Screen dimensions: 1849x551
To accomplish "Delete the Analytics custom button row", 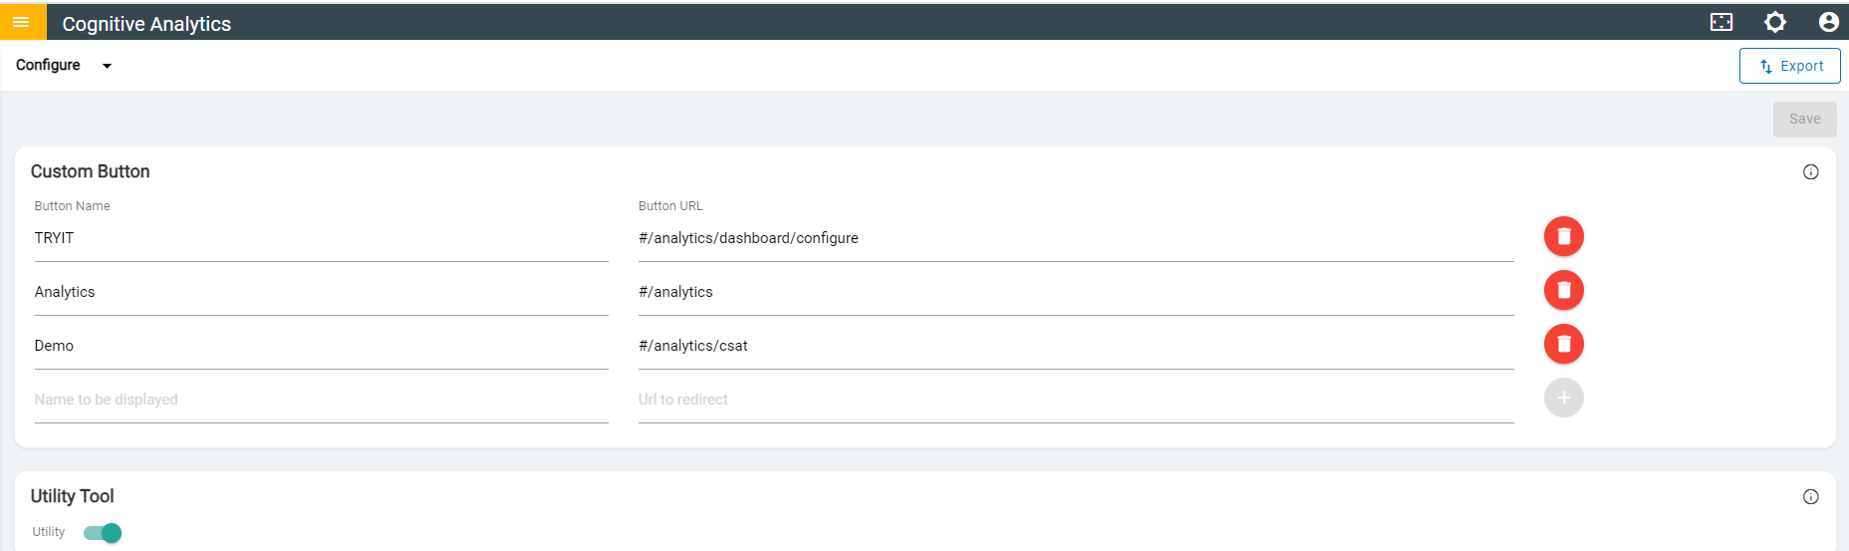I will (x=1563, y=291).
